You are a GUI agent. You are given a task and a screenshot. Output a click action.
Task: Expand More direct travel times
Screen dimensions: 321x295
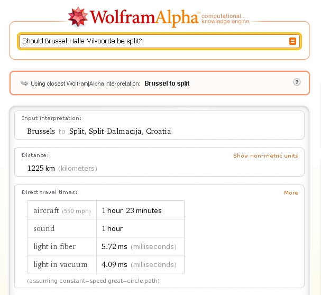(291, 192)
